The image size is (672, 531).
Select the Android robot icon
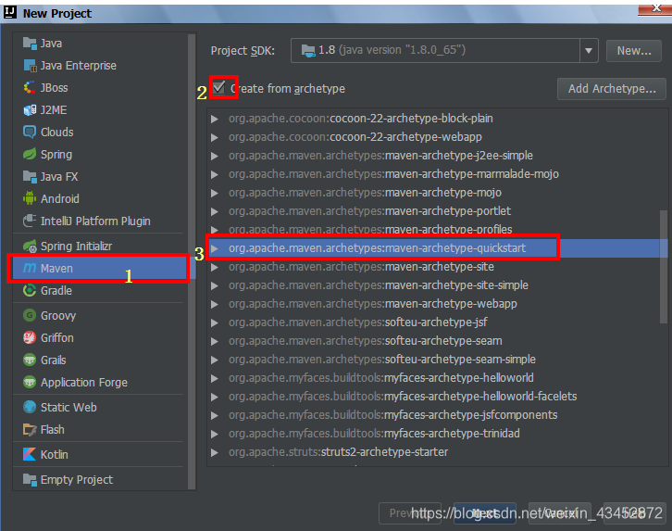(x=30, y=198)
